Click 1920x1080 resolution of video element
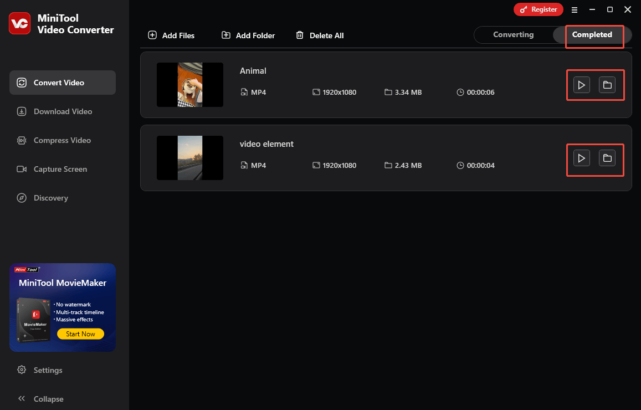Screen dimensions: 641x410 point(339,166)
